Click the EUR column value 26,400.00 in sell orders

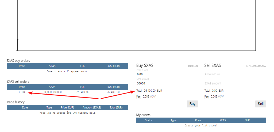point(83,92)
